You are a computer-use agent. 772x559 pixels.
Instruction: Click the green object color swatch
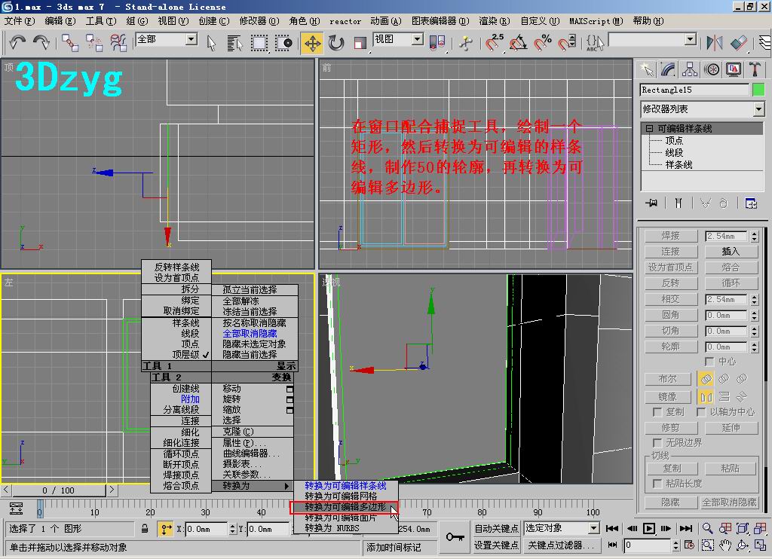tap(759, 90)
